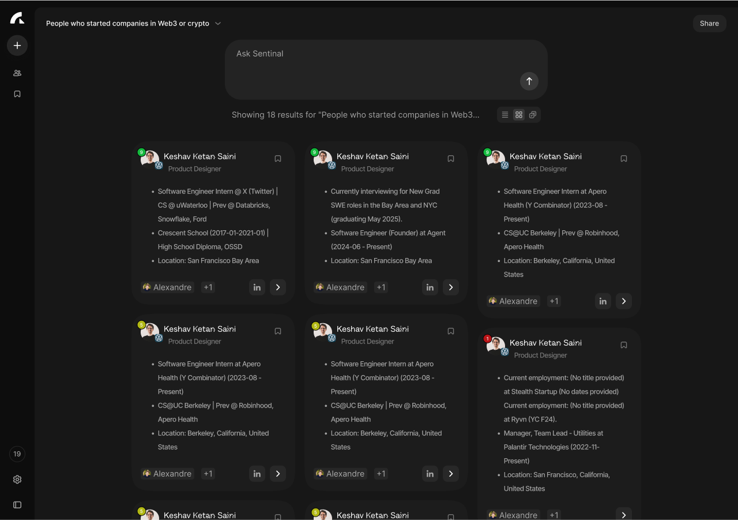This screenshot has height=520, width=738.
Task: Expand +1 tag on X (Twitter) intern card
Action: tap(208, 287)
